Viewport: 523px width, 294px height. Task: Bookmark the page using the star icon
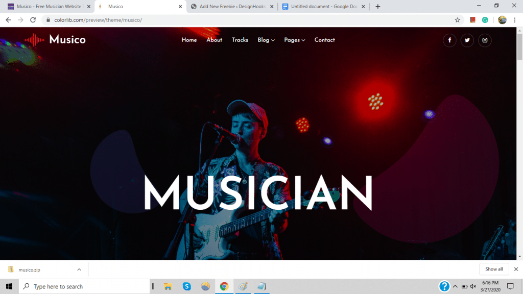tap(457, 20)
